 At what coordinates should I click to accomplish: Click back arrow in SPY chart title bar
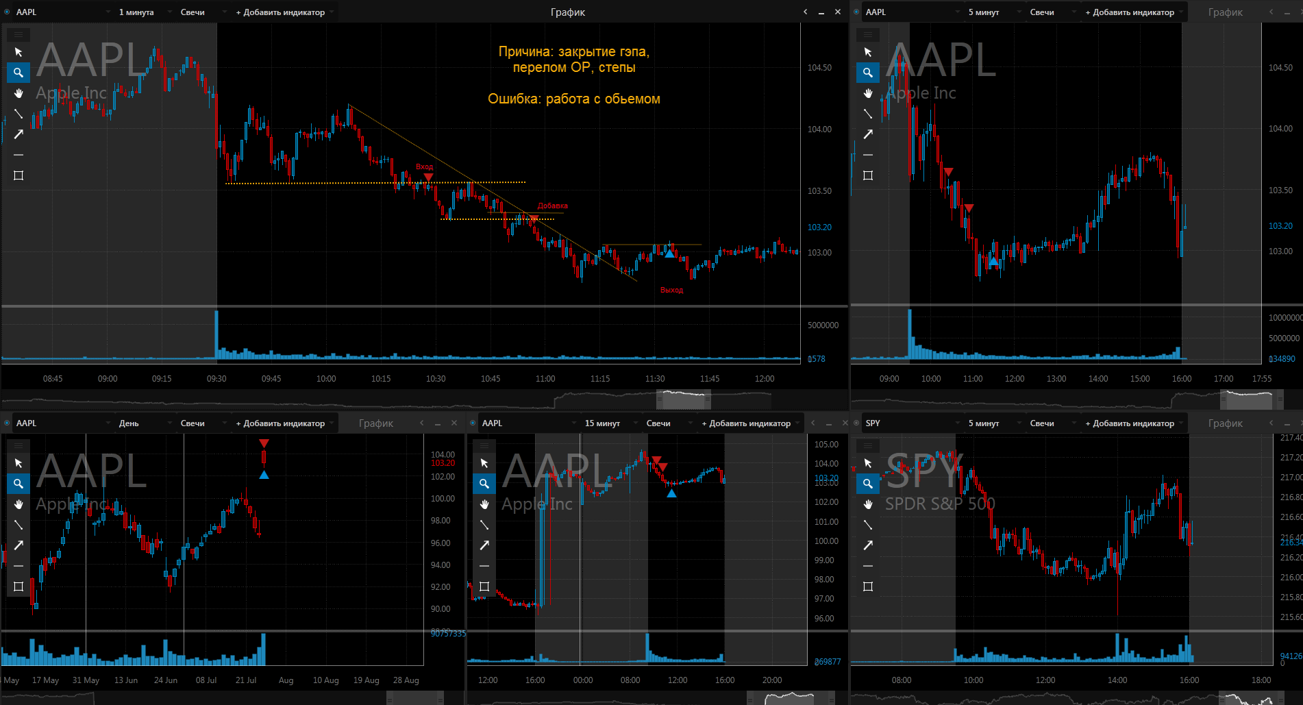tap(1271, 423)
